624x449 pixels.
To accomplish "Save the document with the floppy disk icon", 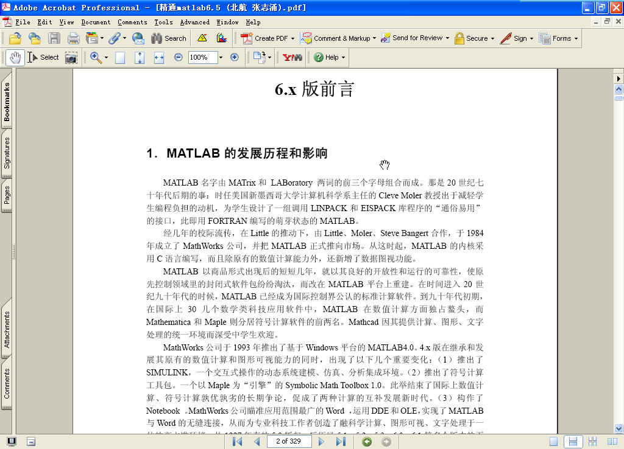I will pyautogui.click(x=54, y=38).
